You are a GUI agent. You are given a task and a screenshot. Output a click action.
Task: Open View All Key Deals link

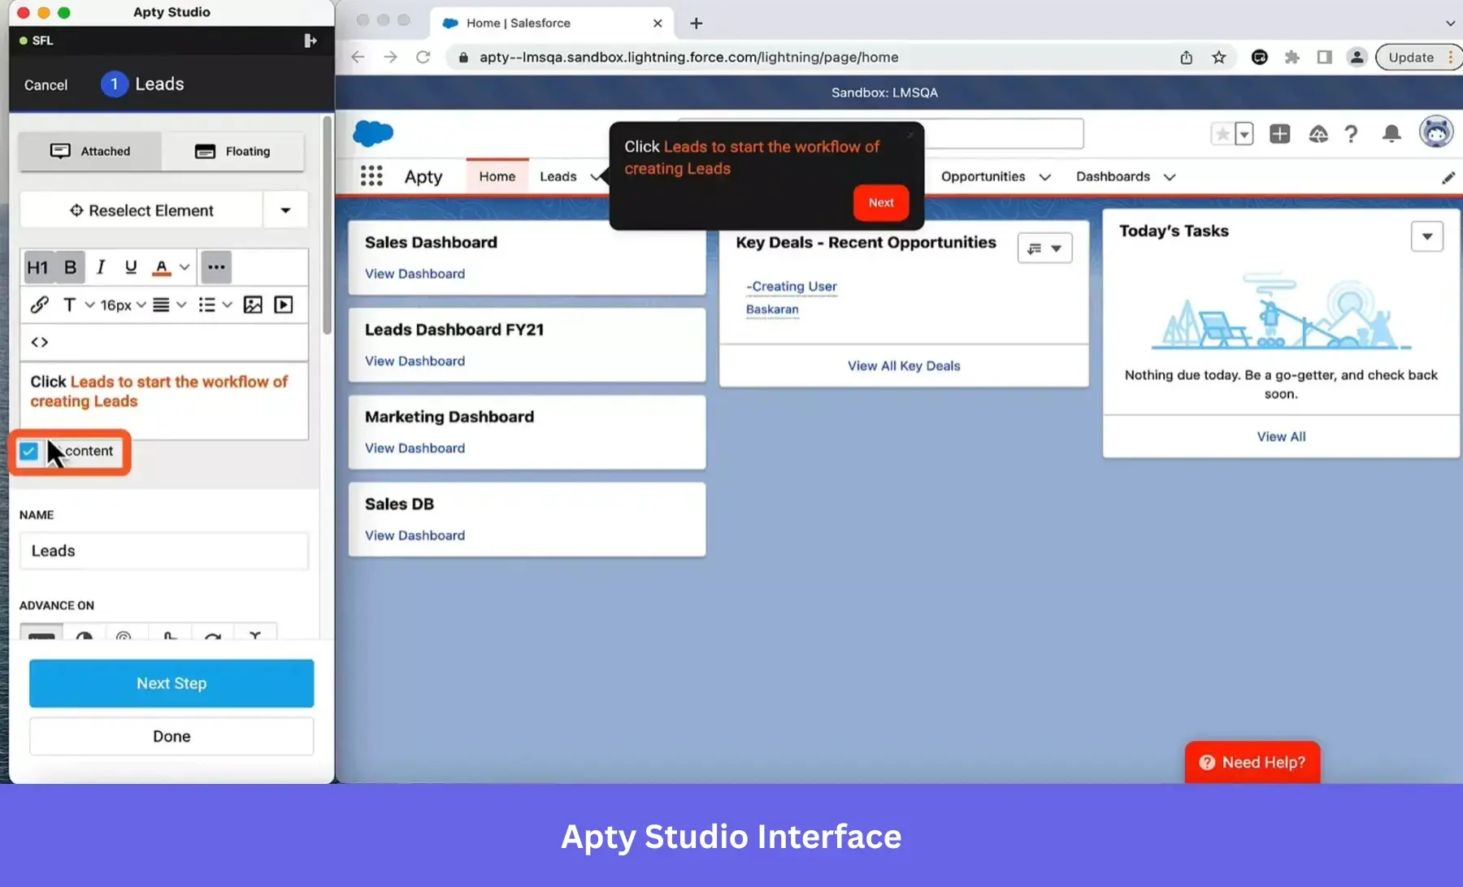point(903,366)
